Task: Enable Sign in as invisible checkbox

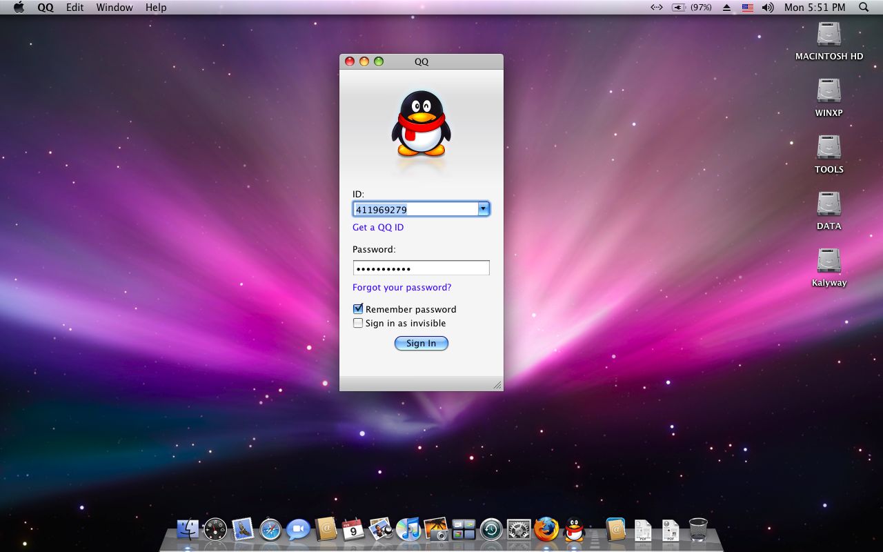Action: [358, 323]
